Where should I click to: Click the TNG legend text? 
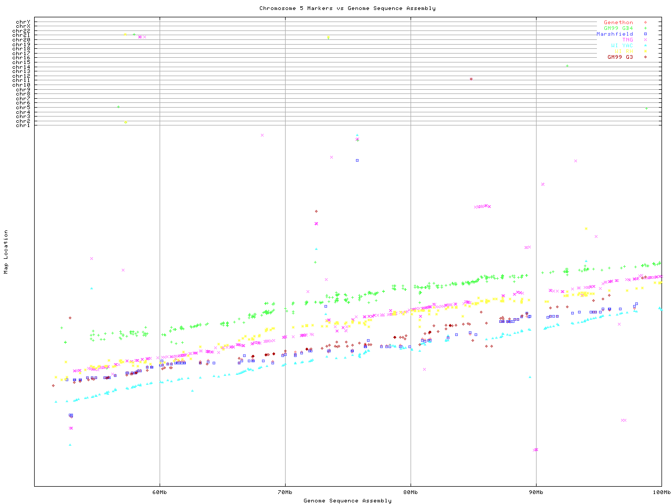point(627,40)
